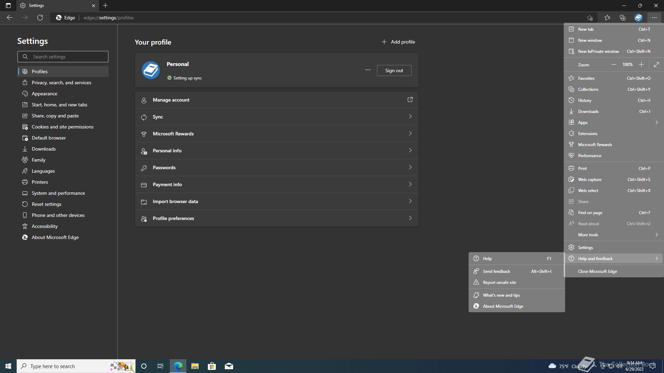
Task: Click the weather widget in taskbar
Action: pos(567,366)
